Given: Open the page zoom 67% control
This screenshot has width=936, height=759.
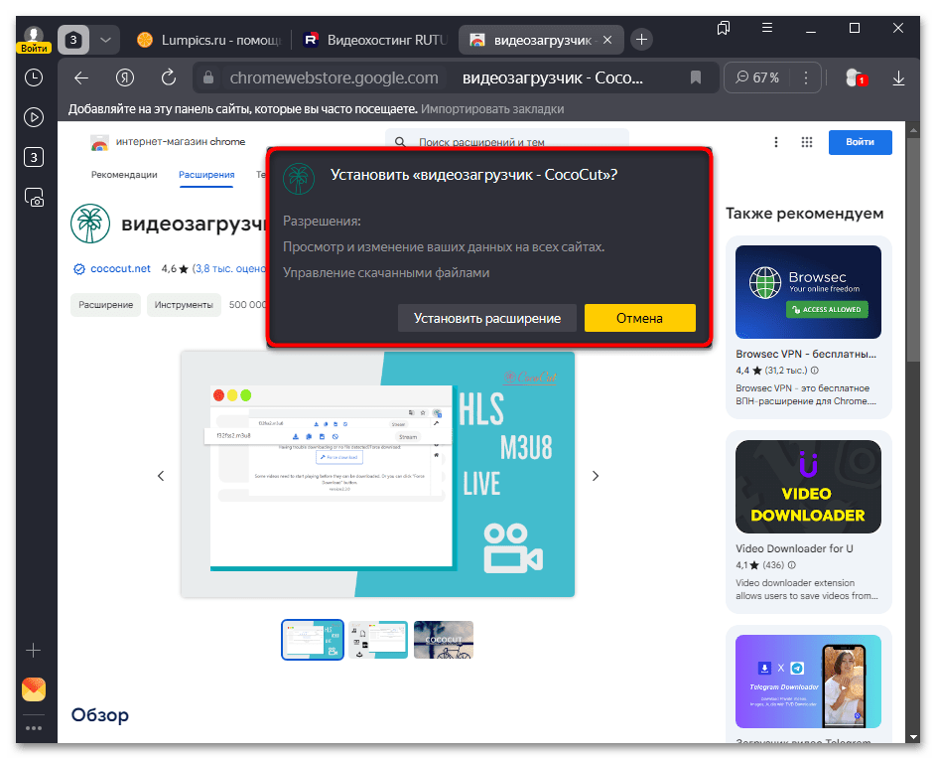Looking at the screenshot, I should coord(757,77).
